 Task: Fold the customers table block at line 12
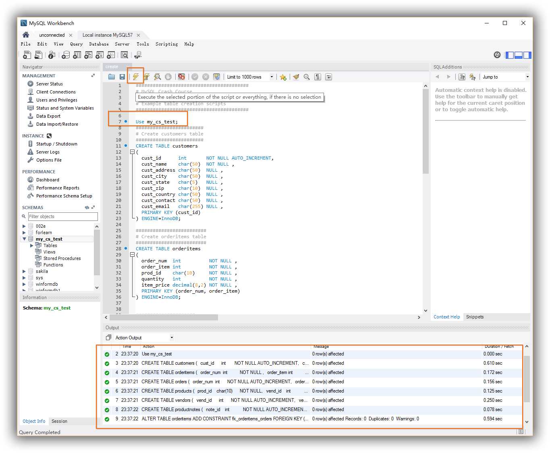tap(132, 152)
